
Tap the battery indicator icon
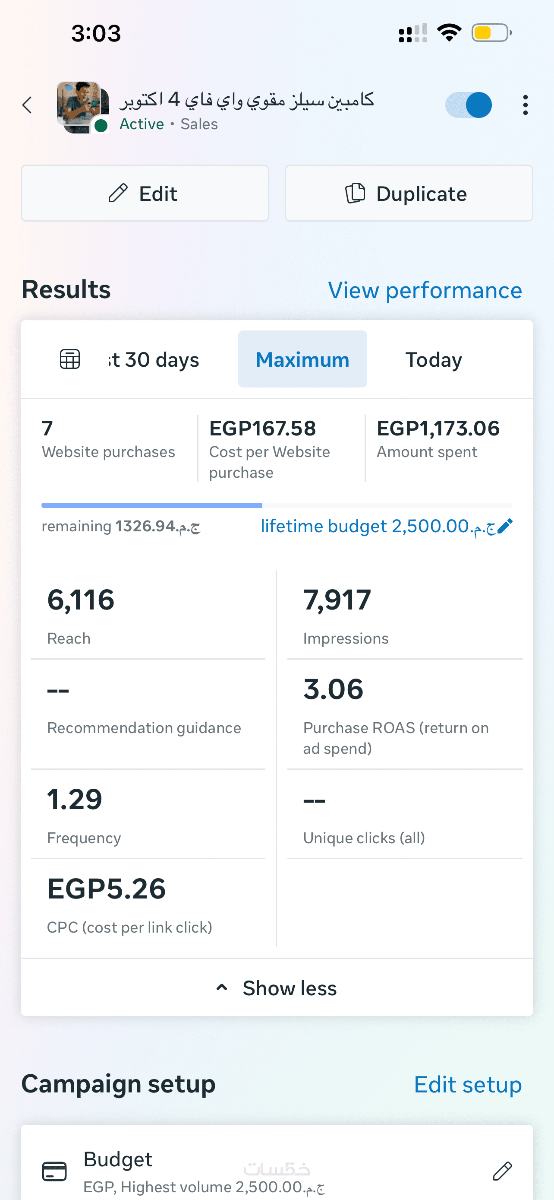tap(491, 33)
